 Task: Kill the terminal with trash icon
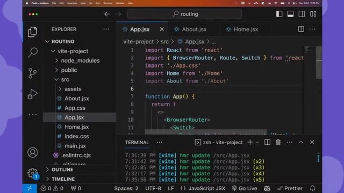pyautogui.click(x=278, y=142)
